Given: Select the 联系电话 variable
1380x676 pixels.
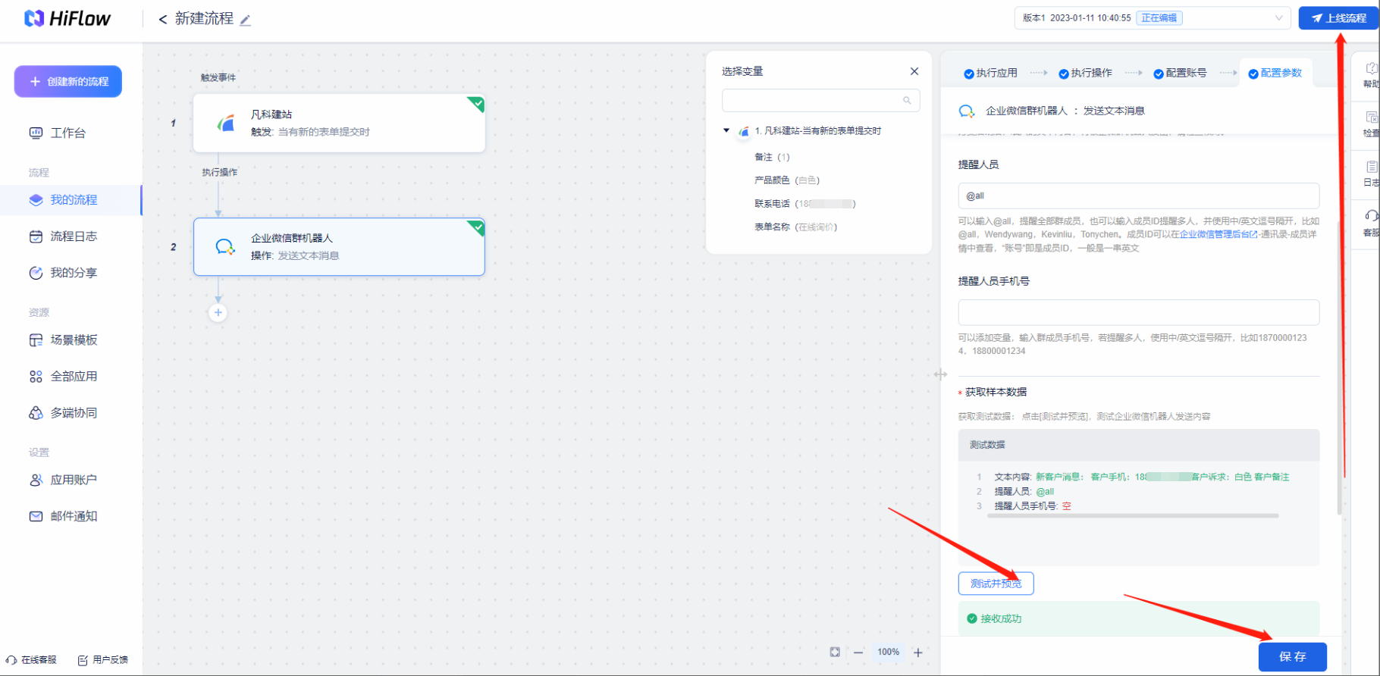Looking at the screenshot, I should coord(805,204).
